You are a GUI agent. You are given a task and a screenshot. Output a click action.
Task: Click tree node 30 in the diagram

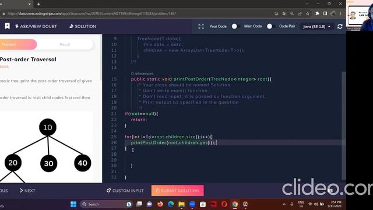pyautogui.click(x=48, y=163)
